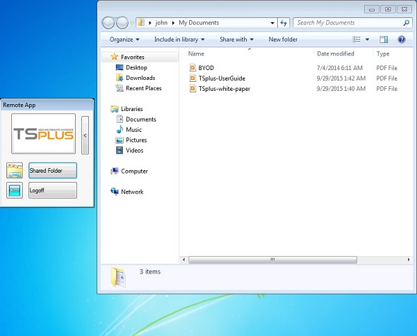Image resolution: width=417 pixels, height=336 pixels.
Task: Open the Organize dropdown menu
Action: [124, 40]
